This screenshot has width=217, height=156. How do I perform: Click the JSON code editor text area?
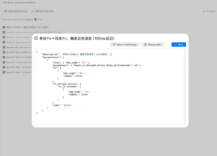(x=109, y=87)
